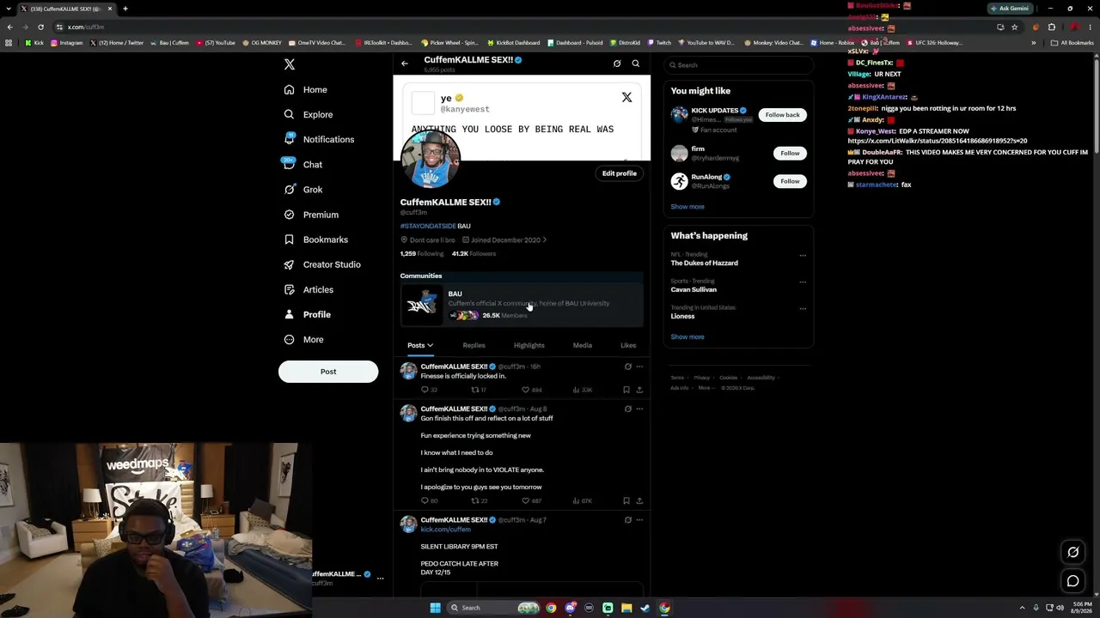Image resolution: width=1100 pixels, height=618 pixels.
Task: Open the kick.com/cuffem link
Action: pos(445,530)
